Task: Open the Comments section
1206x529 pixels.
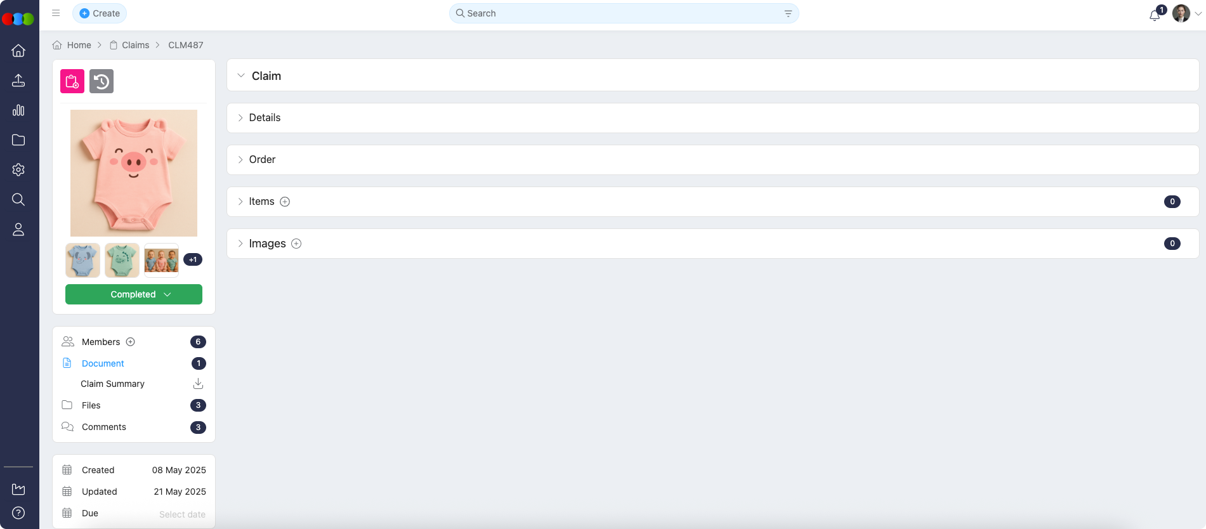Action: pos(104,427)
